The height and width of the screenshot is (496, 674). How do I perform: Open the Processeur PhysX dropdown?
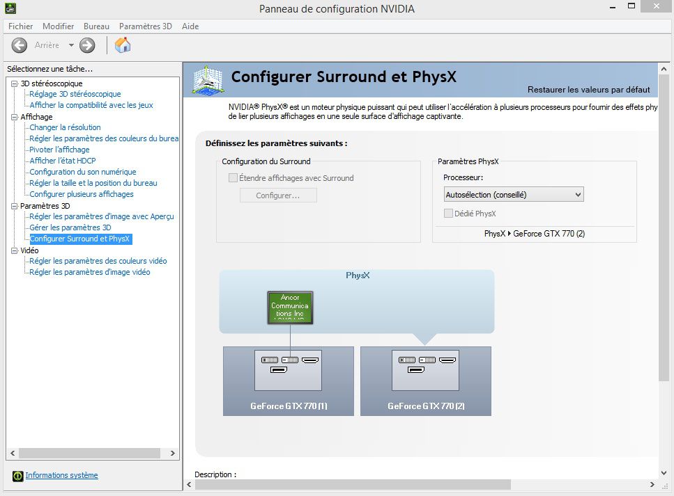514,194
